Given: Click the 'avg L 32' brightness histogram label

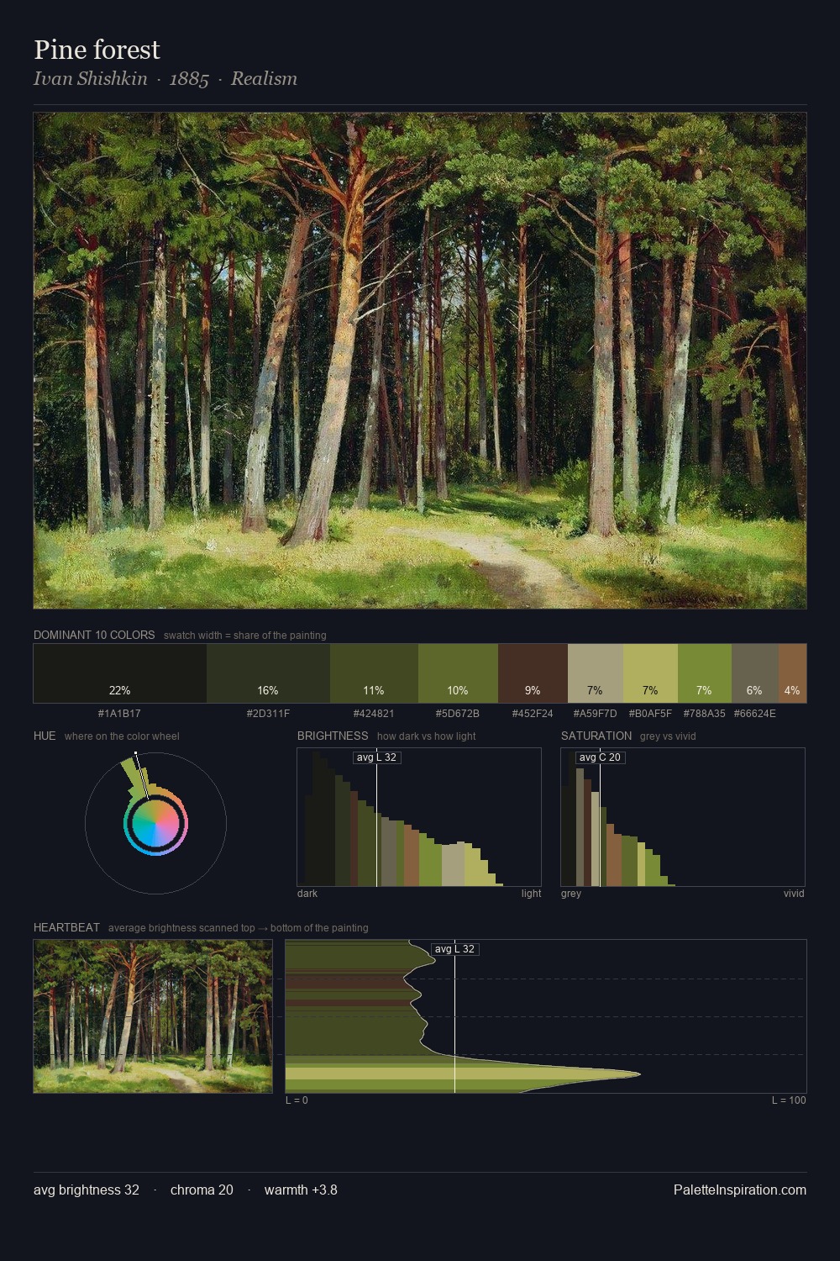Looking at the screenshot, I should pyautogui.click(x=376, y=757).
